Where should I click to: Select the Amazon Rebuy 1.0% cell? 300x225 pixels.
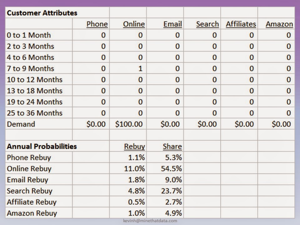(128, 213)
